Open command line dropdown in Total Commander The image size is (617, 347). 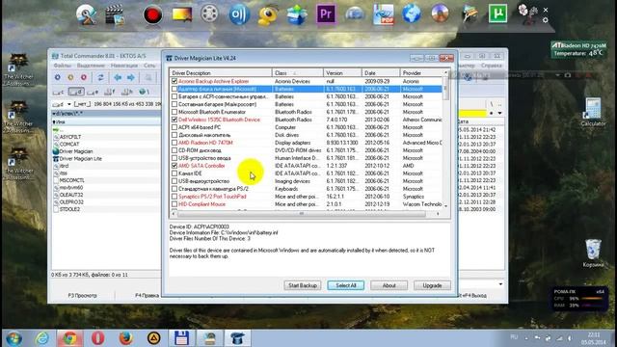[x=500, y=284]
